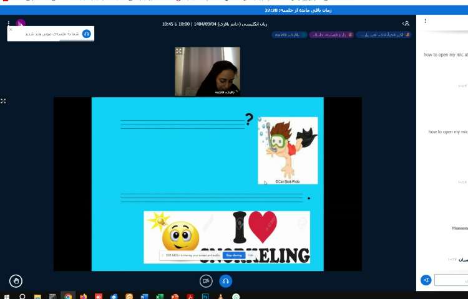Image resolution: width=468 pixels, height=299 pixels.
Task: Close the audio-joined notification popup
Action: pos(11,29)
